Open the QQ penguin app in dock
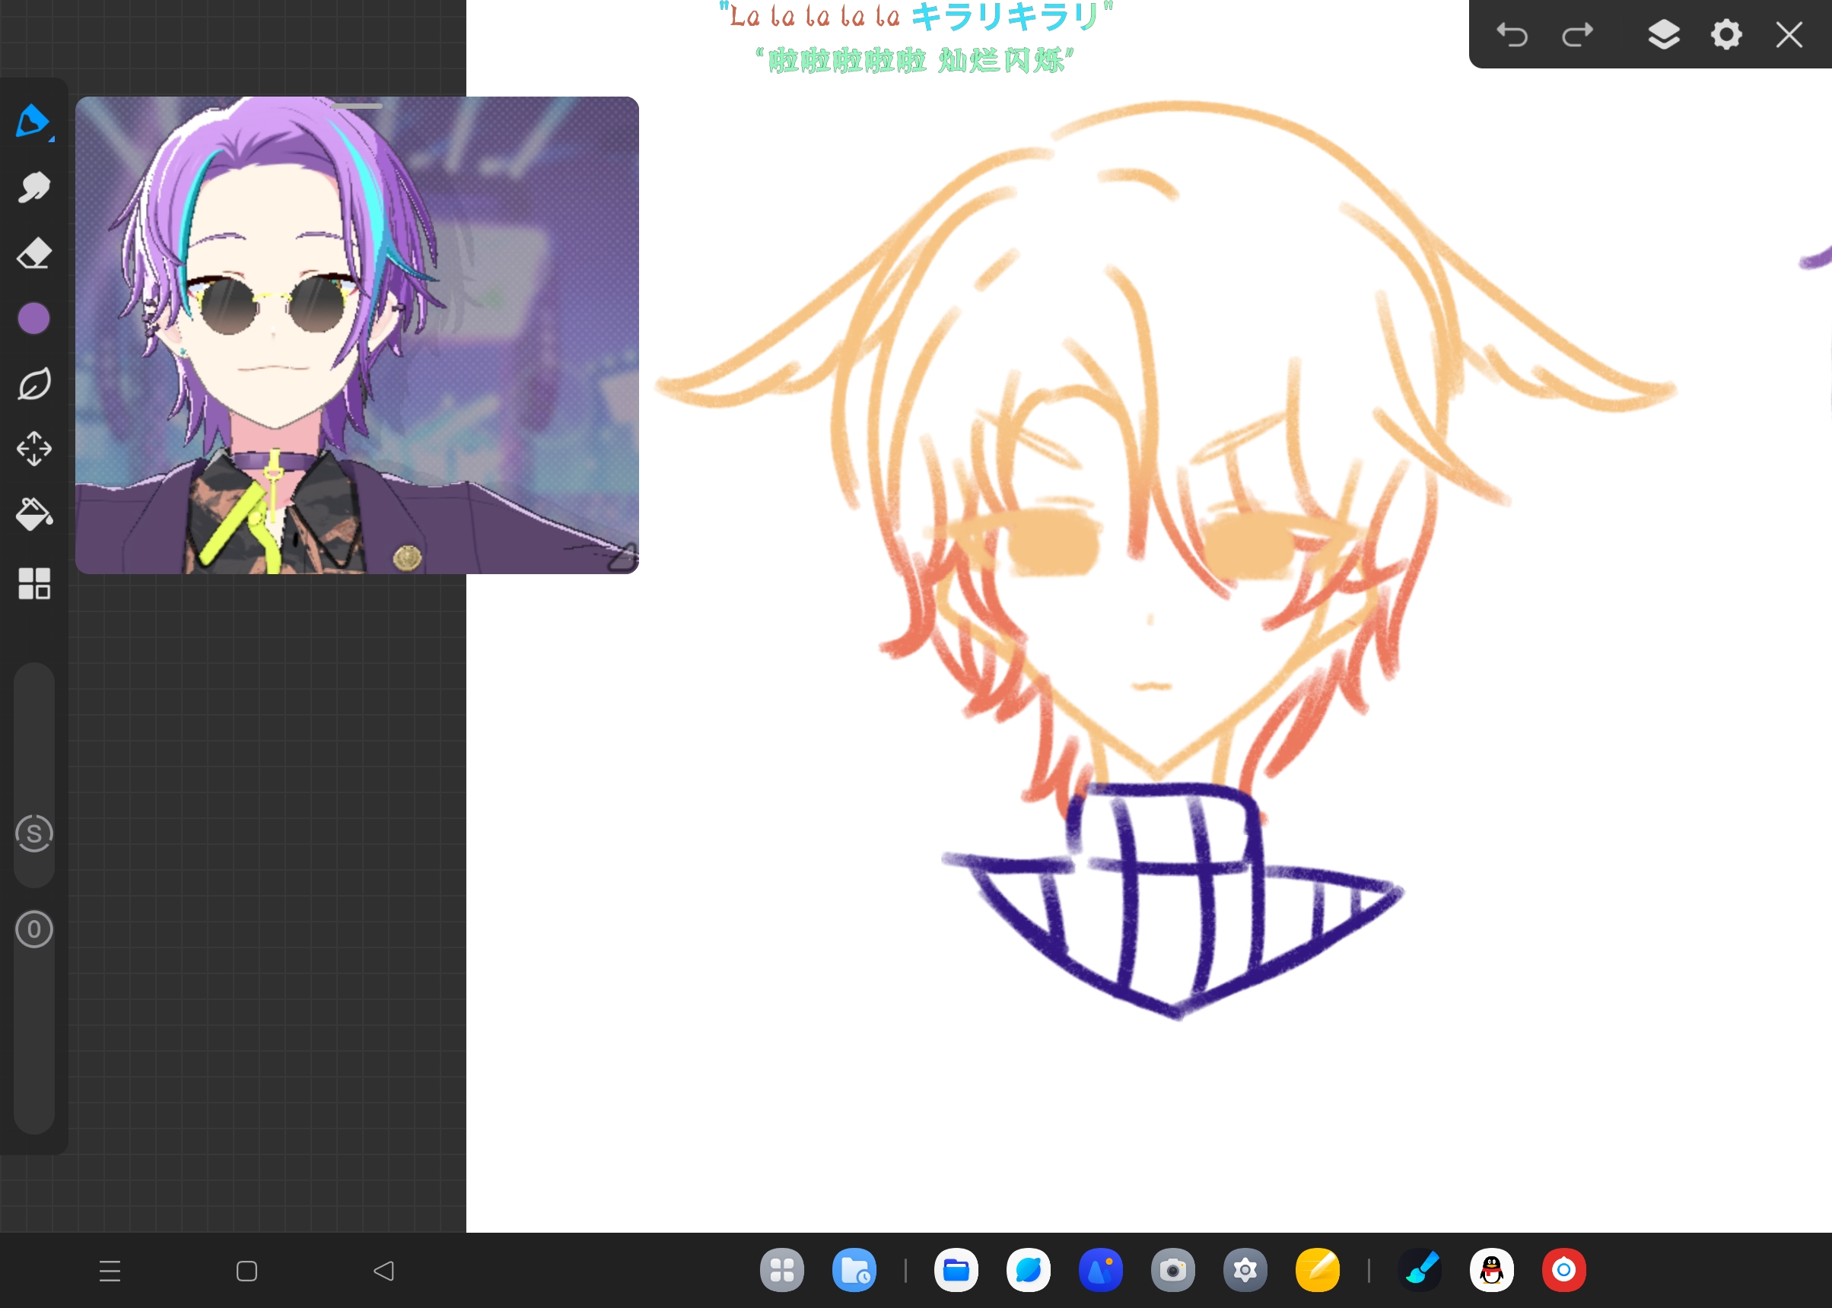 (1492, 1270)
